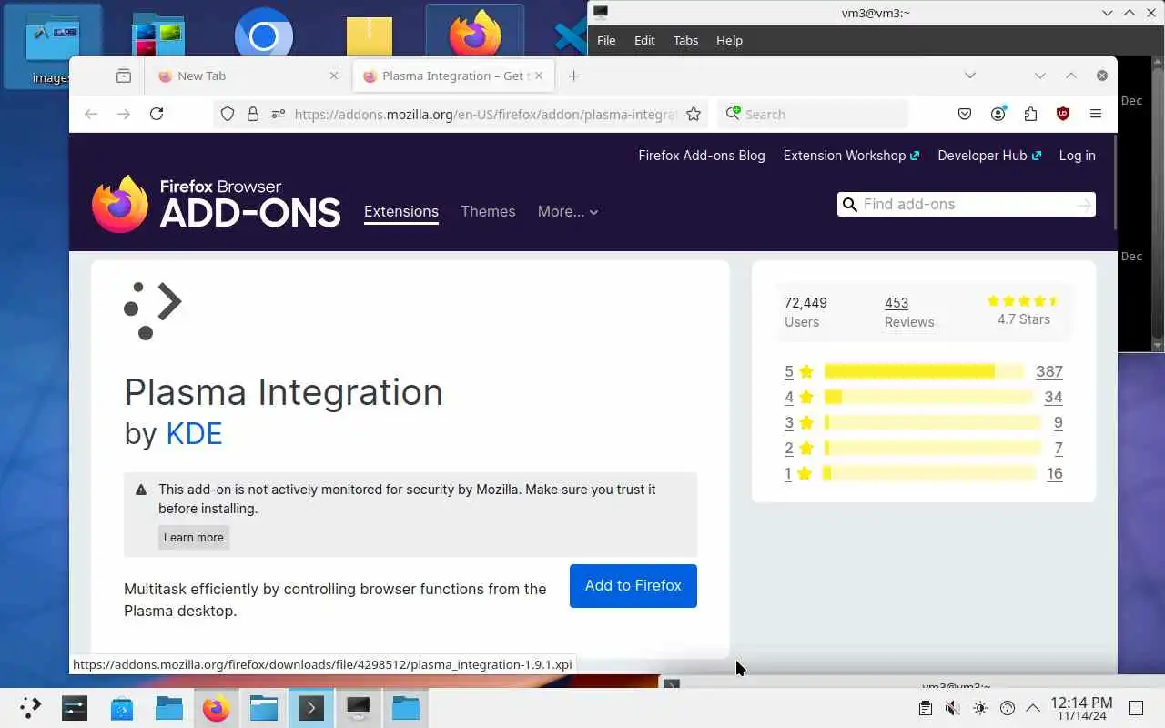1165x728 pixels.
Task: Expand the More… dropdown menu
Action: point(568,211)
